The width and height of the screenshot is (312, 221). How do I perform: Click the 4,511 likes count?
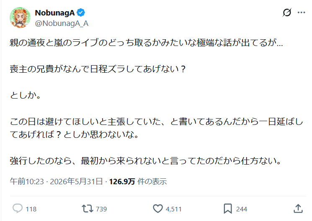point(173,209)
